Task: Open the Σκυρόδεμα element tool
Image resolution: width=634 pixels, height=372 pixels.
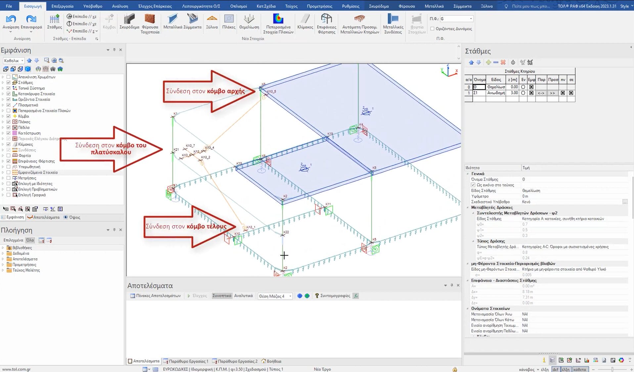Action: (x=129, y=19)
